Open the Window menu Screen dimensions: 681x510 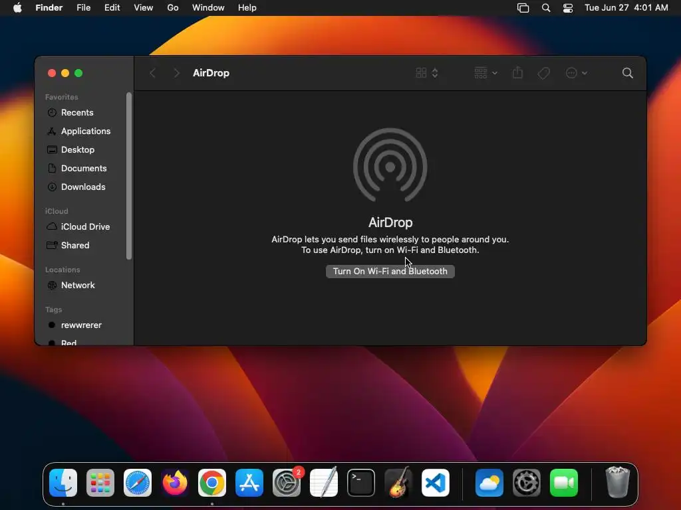coord(208,8)
